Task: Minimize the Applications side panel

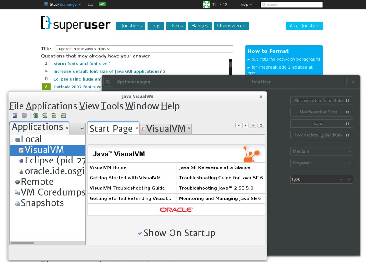Action: (82, 128)
